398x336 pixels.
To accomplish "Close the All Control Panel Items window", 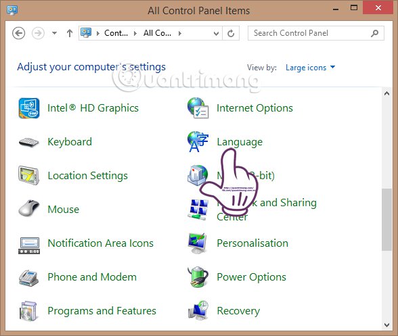I will click(x=378, y=8).
